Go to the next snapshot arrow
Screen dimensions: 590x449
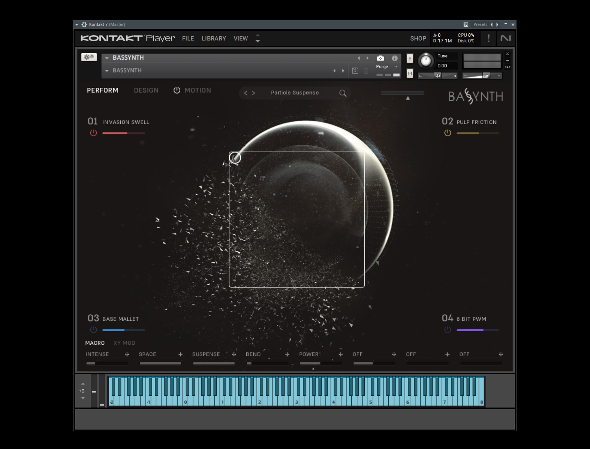click(343, 71)
